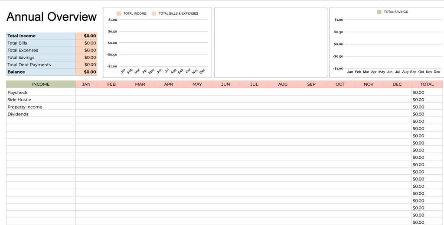The height and width of the screenshot is (225, 444).
Task: Select the INCOME header cell
Action: (x=41, y=84)
